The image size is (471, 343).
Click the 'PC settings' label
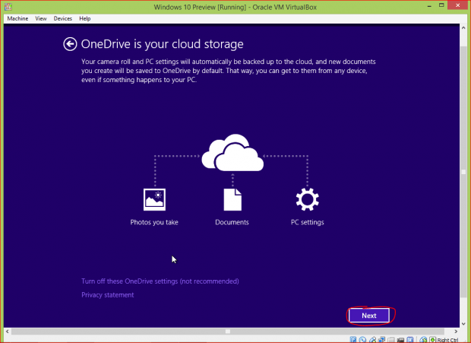click(308, 222)
